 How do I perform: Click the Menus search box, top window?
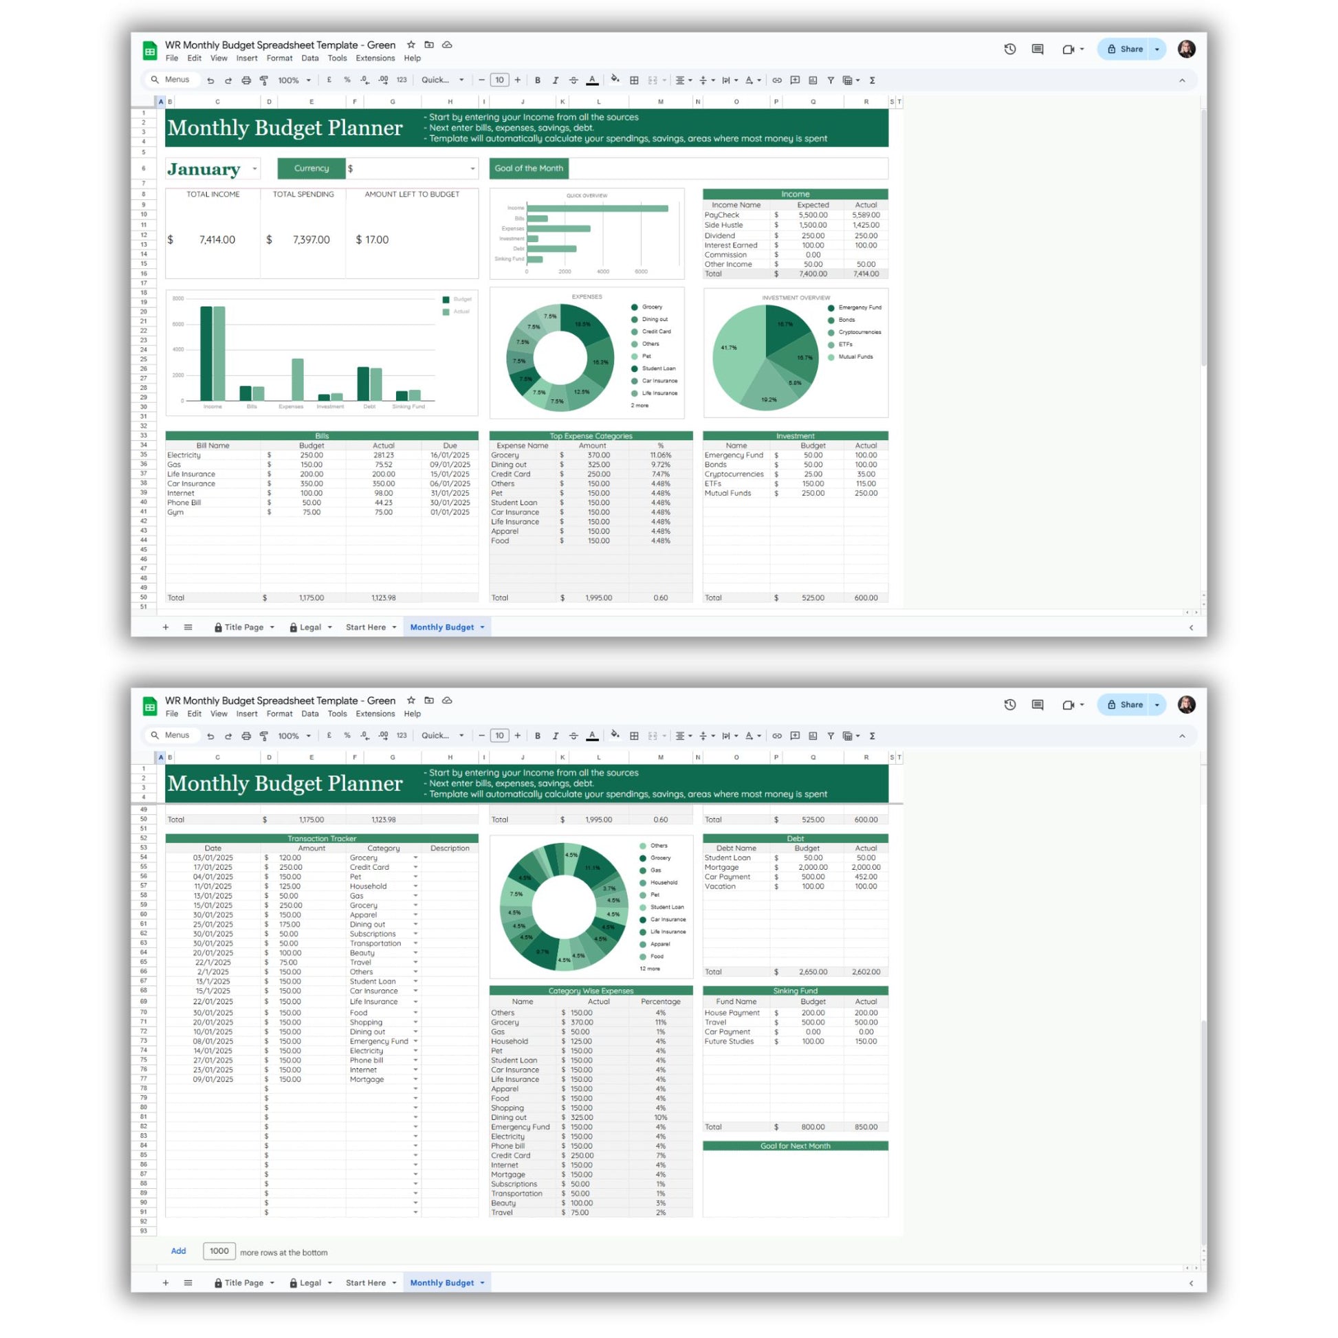pyautogui.click(x=173, y=80)
